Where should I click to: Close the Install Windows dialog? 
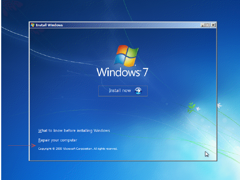coord(213,25)
